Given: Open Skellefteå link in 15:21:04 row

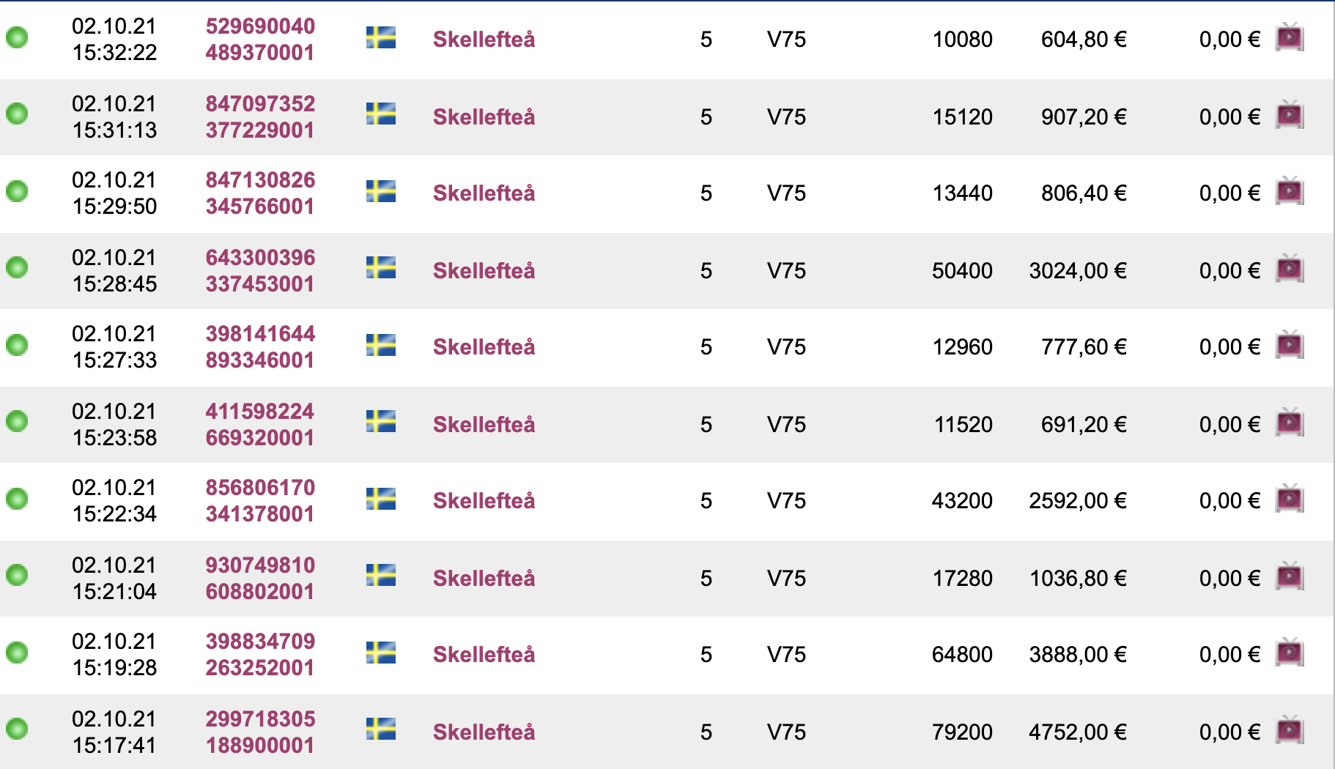Looking at the screenshot, I should click(x=484, y=579).
